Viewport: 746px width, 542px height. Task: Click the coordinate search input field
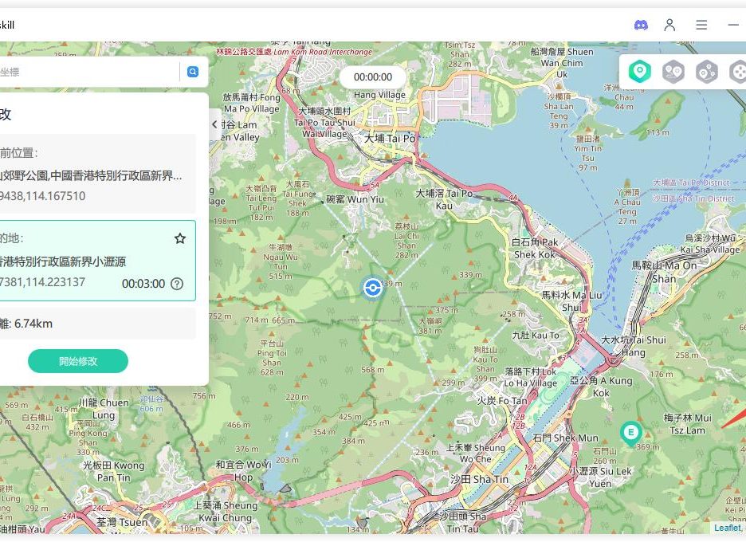tap(88, 72)
